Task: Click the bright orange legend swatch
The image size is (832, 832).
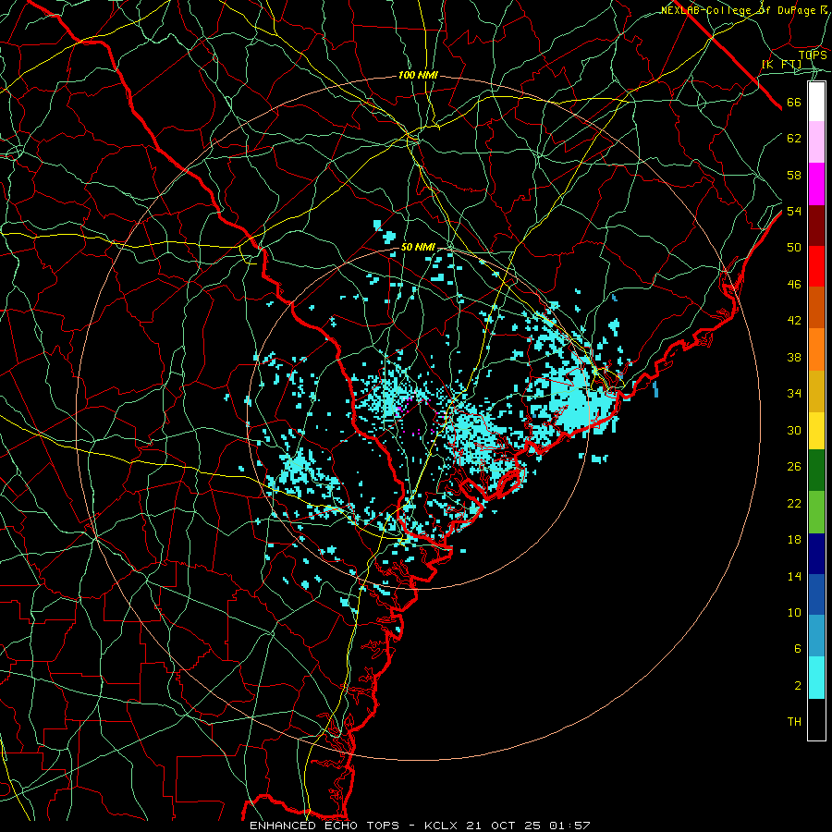Action: [816, 349]
